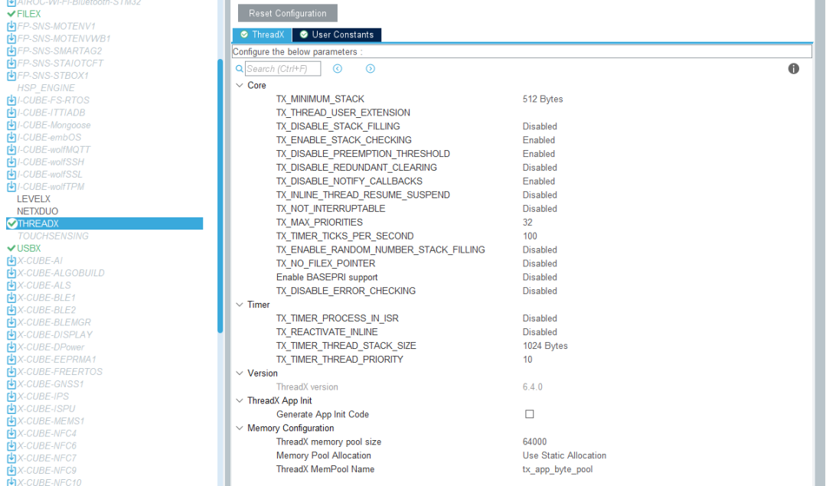Select TOUCHSENSING in the middleware list
The height and width of the screenshot is (486, 826).
(x=53, y=236)
